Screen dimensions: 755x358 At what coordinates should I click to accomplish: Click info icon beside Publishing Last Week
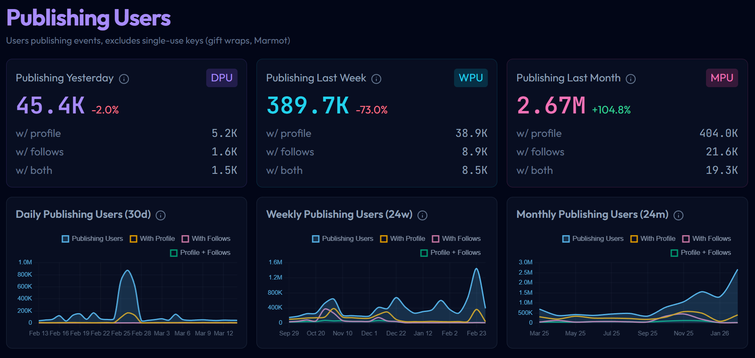point(376,79)
